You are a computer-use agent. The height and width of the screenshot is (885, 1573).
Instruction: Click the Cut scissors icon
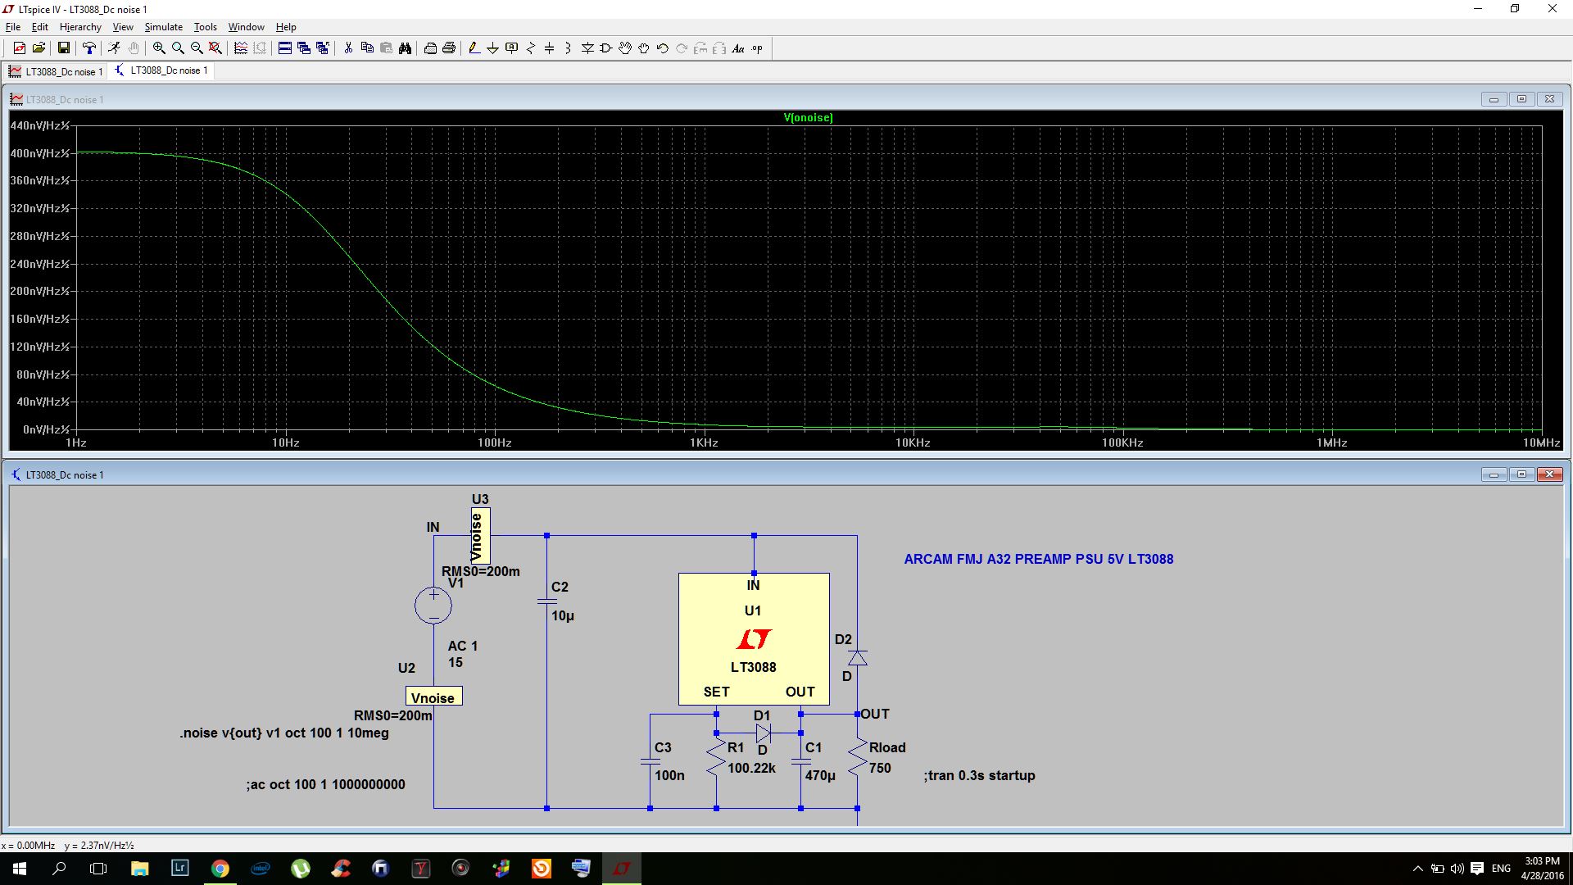pos(348,48)
